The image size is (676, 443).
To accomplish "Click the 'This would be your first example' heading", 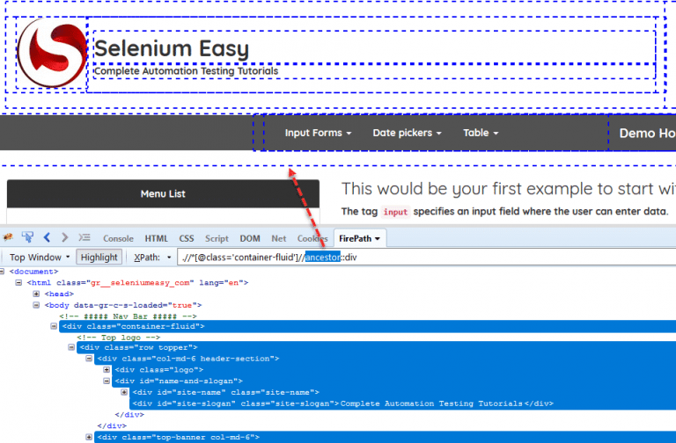I will point(509,189).
